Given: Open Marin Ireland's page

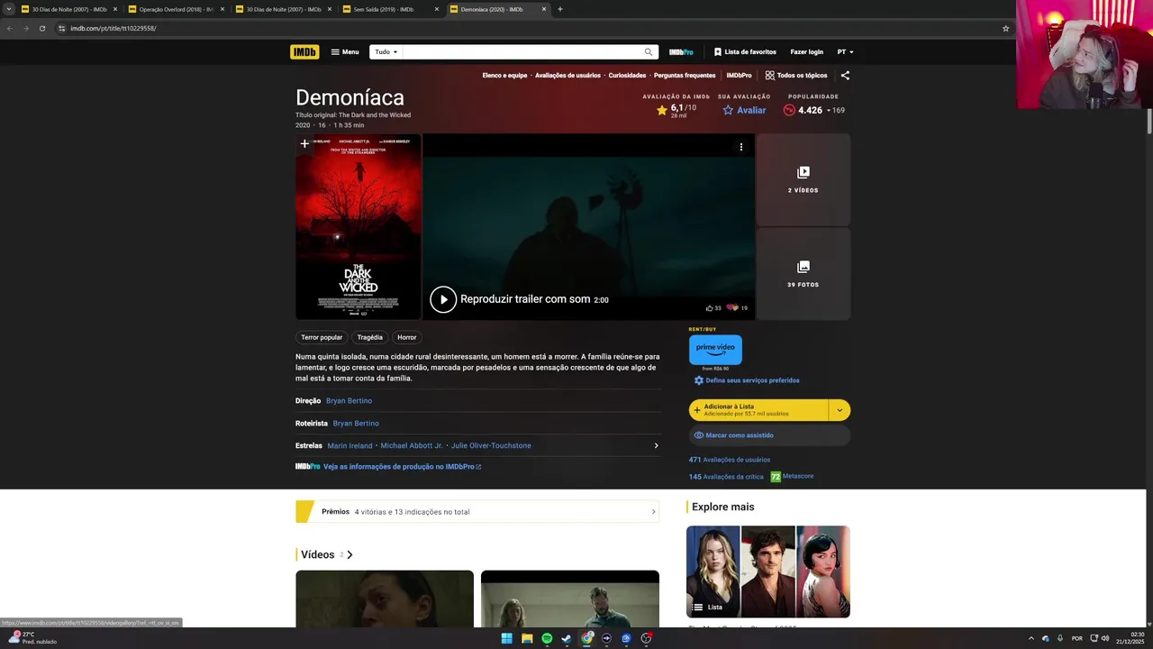Looking at the screenshot, I should pyautogui.click(x=350, y=445).
